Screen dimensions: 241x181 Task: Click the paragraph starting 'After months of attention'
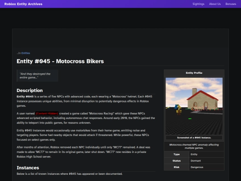pyautogui.click(x=83, y=152)
